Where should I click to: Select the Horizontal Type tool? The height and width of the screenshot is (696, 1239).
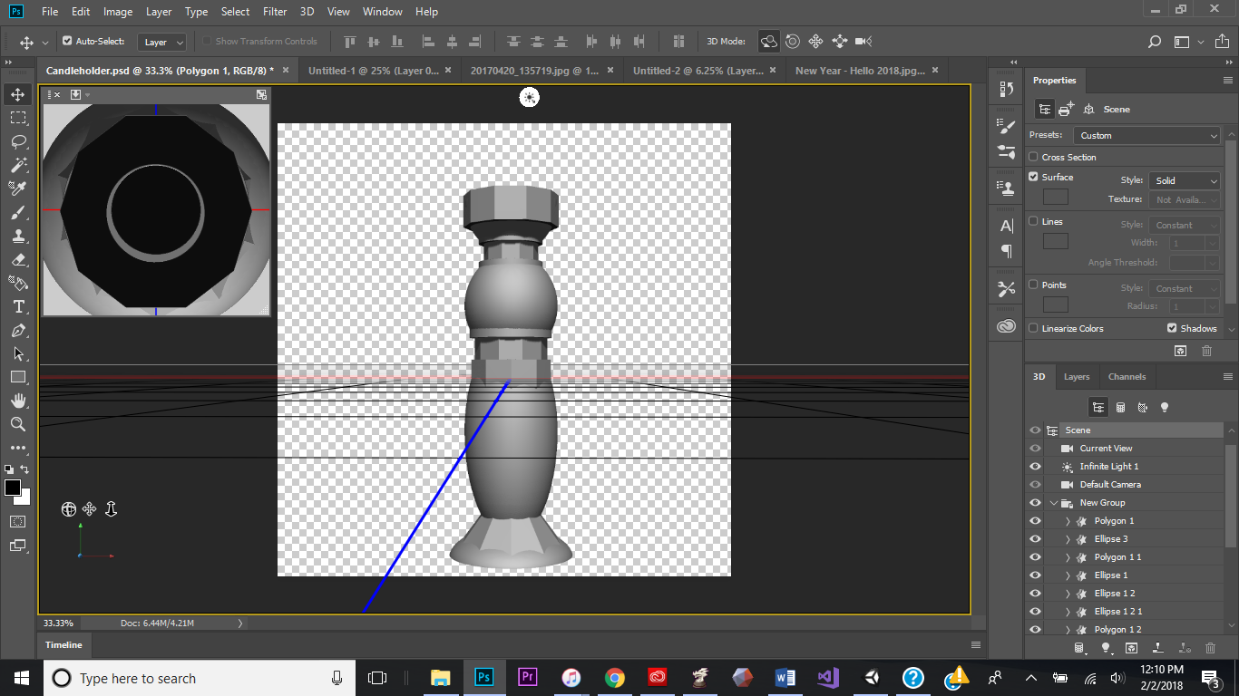19,306
